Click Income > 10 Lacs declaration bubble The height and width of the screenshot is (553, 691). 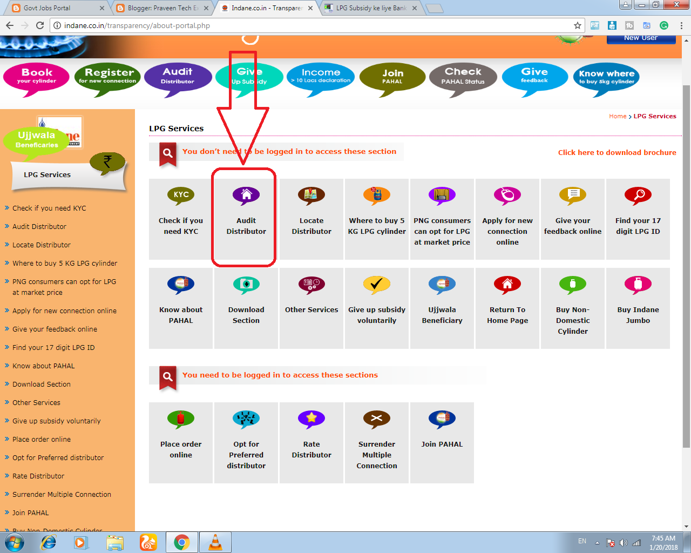(321, 78)
